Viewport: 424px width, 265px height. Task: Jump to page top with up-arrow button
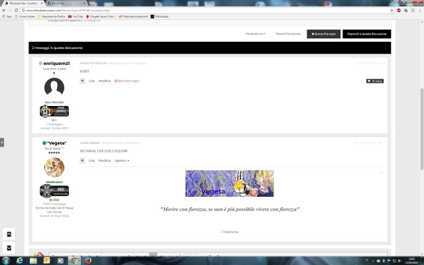[9, 234]
